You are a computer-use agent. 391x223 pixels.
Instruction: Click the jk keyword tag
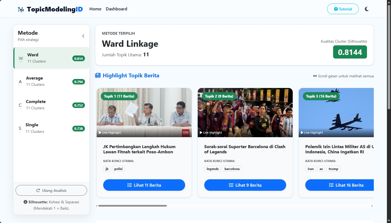pyautogui.click(x=107, y=169)
